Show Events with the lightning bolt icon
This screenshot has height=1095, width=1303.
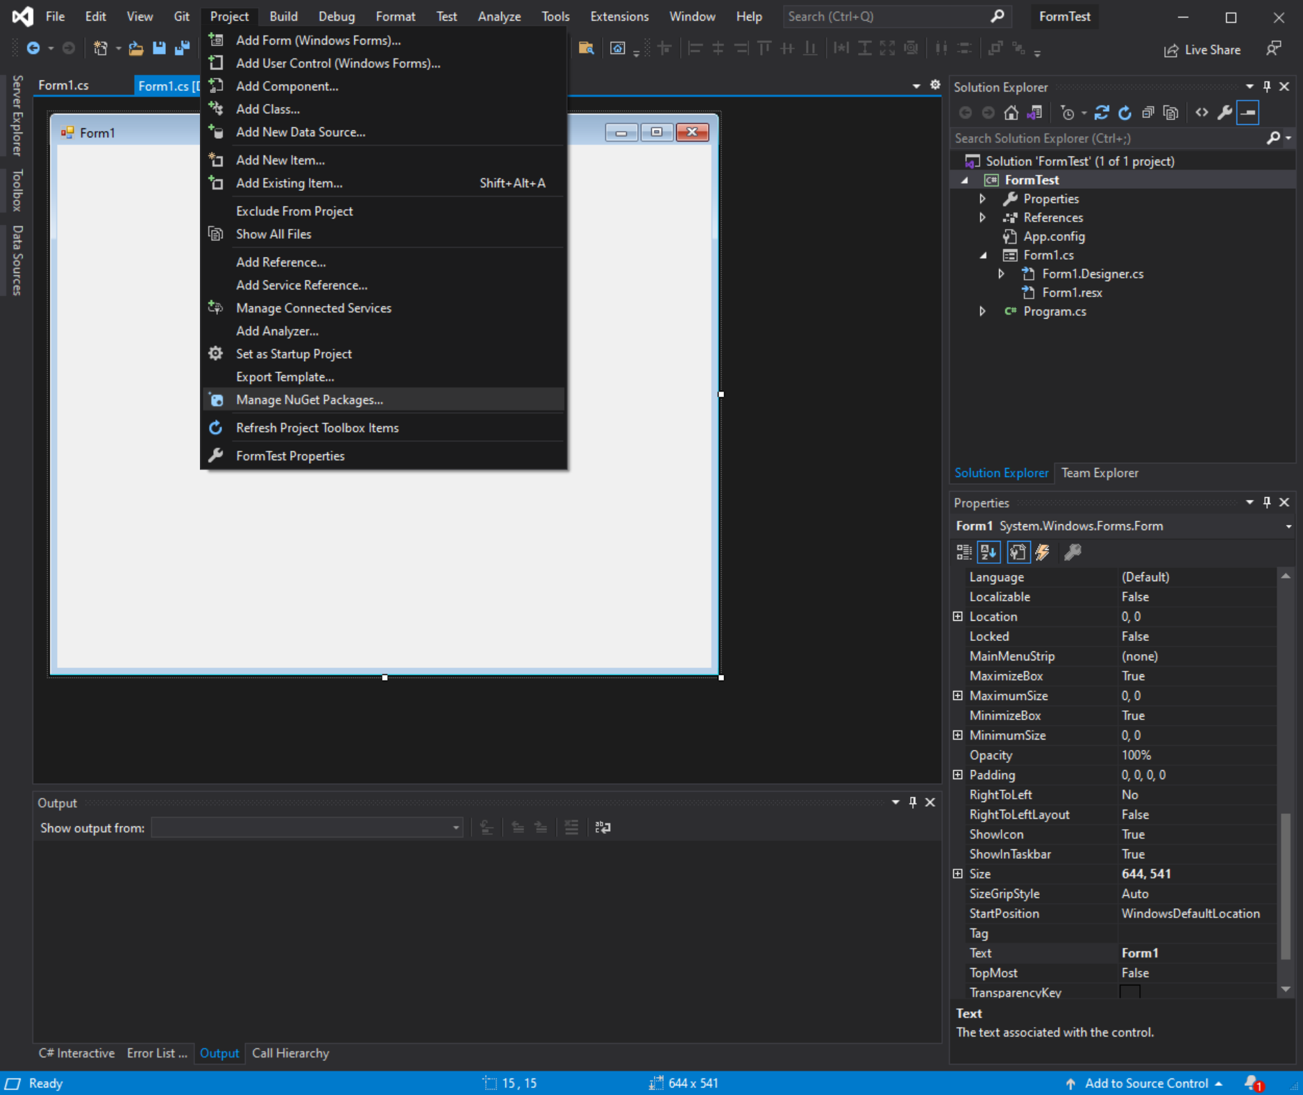point(1043,552)
